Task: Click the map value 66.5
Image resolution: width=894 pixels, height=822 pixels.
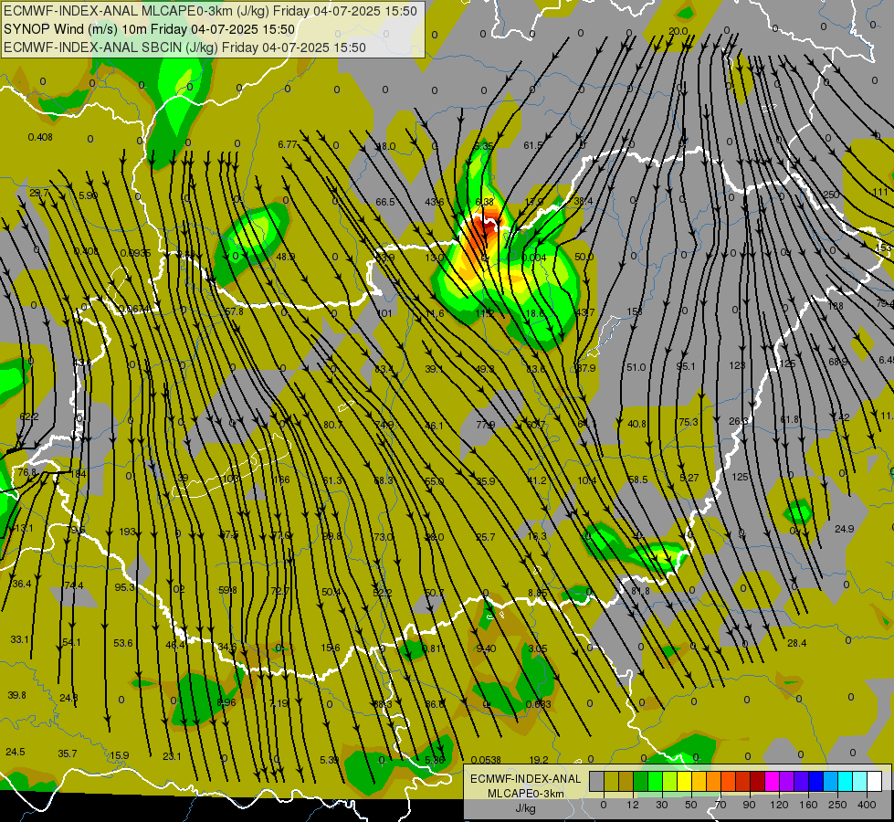Action: pos(384,203)
